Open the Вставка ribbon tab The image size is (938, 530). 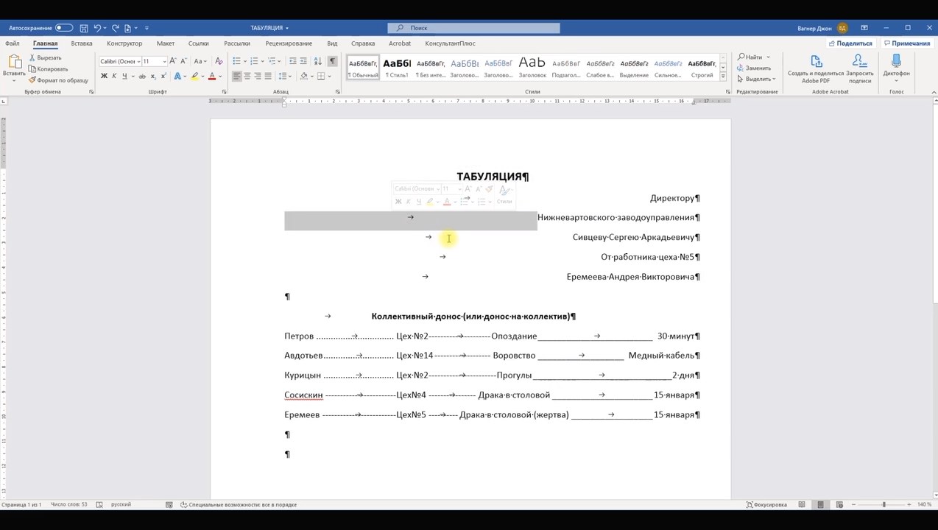tap(82, 43)
